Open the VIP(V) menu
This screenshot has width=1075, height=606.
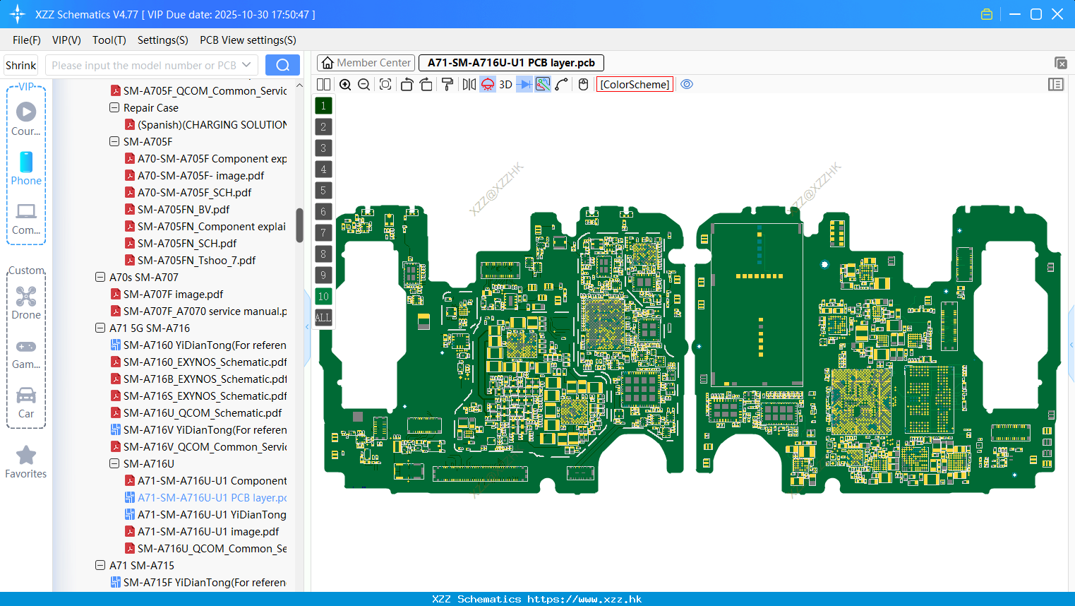66,40
